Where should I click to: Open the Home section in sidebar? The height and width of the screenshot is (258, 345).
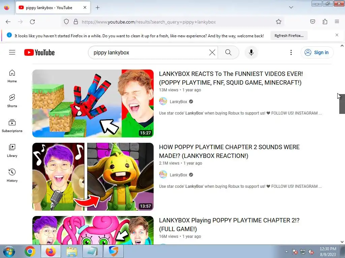(12, 76)
